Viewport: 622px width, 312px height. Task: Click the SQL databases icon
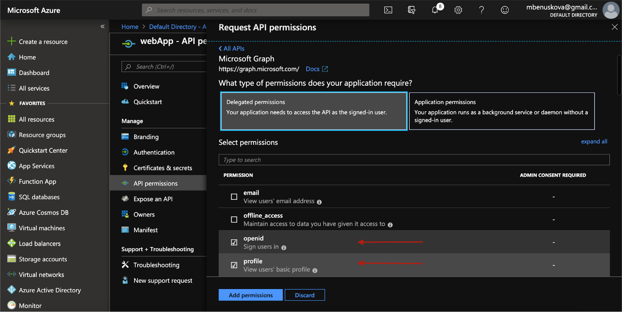pyautogui.click(x=12, y=197)
